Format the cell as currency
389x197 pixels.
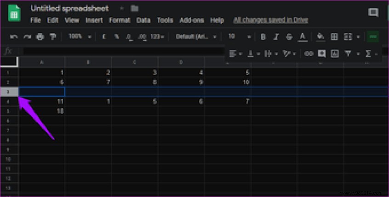click(104, 37)
